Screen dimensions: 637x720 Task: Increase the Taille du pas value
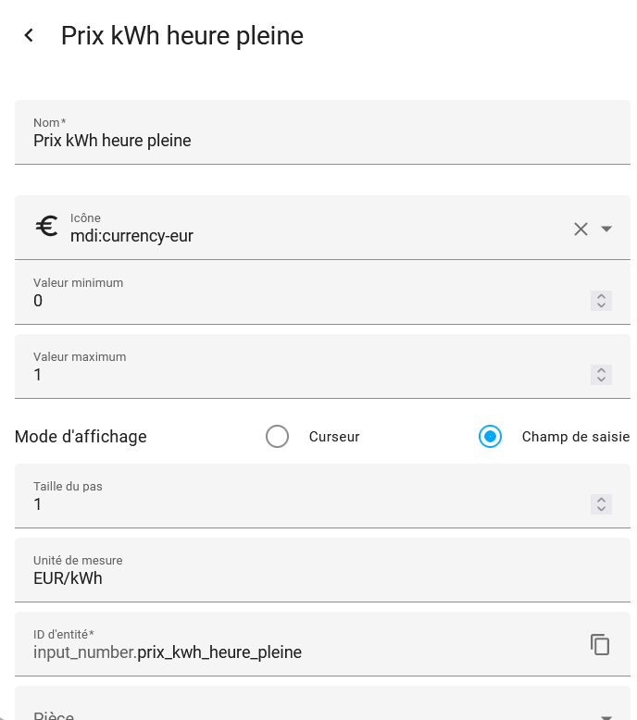[x=601, y=500]
